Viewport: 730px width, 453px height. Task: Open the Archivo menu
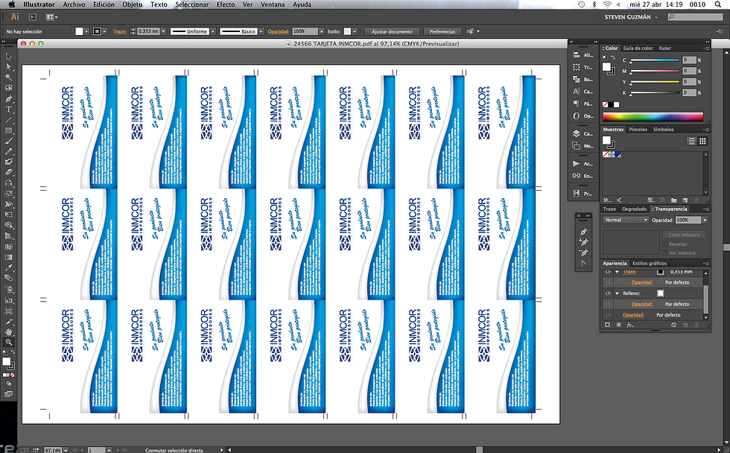tap(74, 4)
